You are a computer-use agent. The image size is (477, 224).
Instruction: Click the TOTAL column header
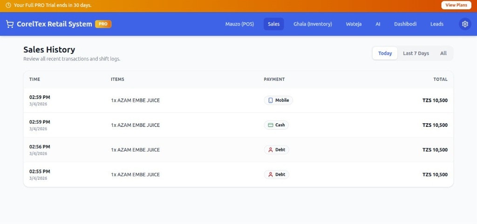pos(441,79)
